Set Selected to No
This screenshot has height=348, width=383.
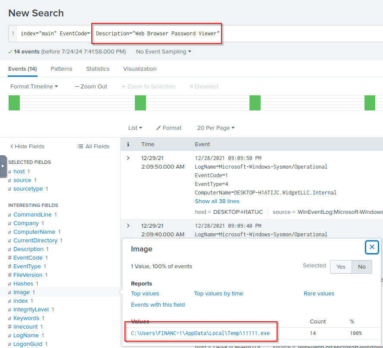361,266
